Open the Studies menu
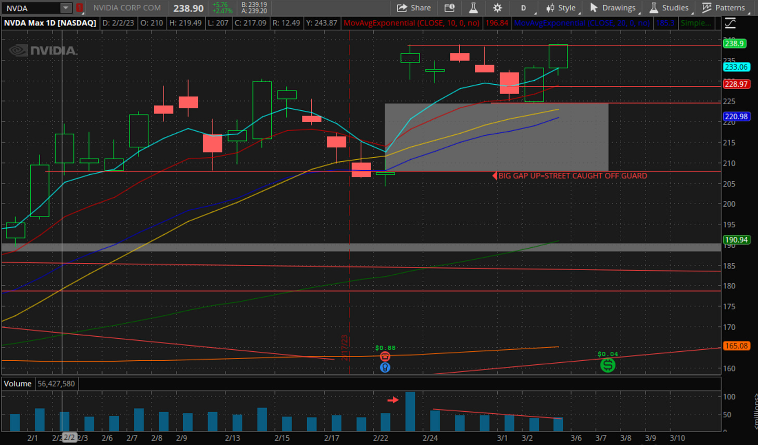Image resolution: width=758 pixels, height=445 pixels. [x=669, y=8]
